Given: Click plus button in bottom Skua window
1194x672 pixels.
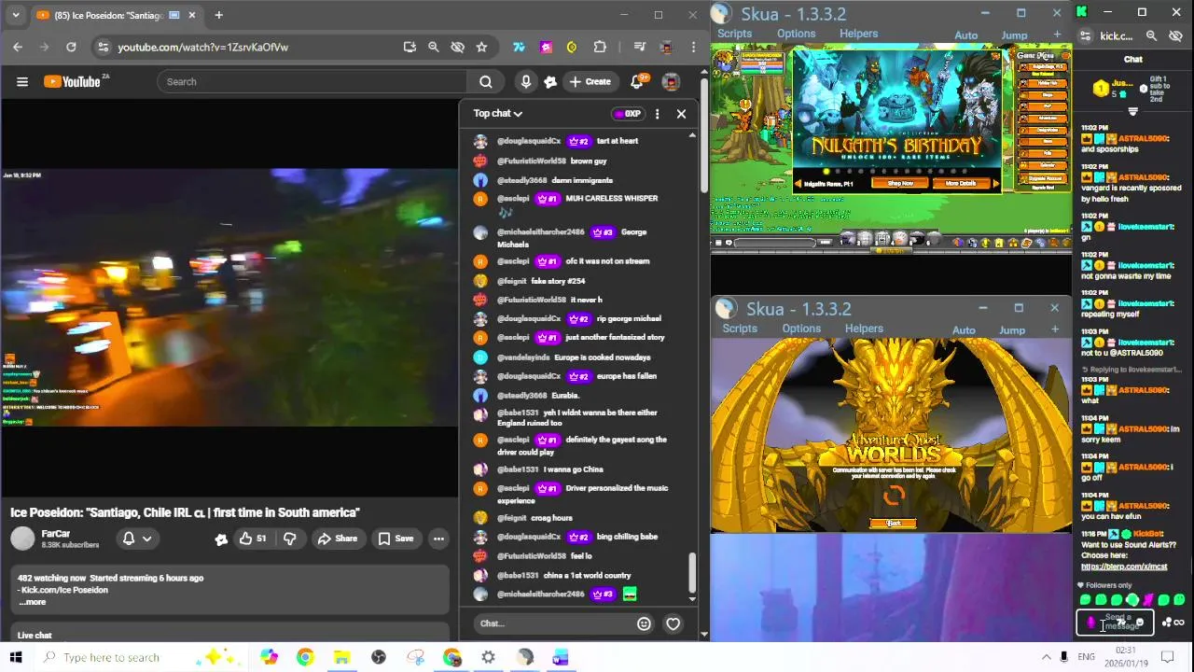Looking at the screenshot, I should tap(1055, 329).
